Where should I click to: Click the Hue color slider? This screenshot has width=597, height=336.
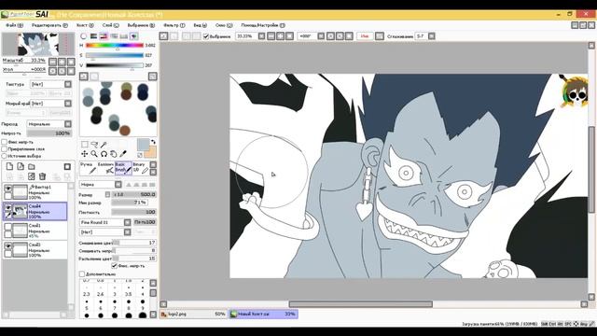point(115,46)
